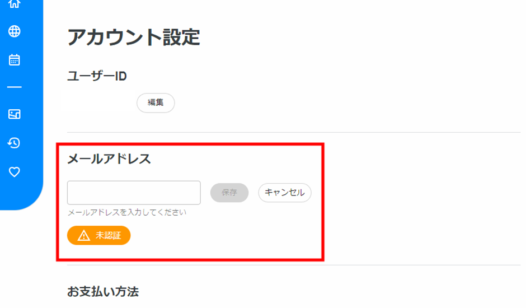Open the globe icon in sidebar
This screenshot has width=526, height=308.
[x=15, y=31]
